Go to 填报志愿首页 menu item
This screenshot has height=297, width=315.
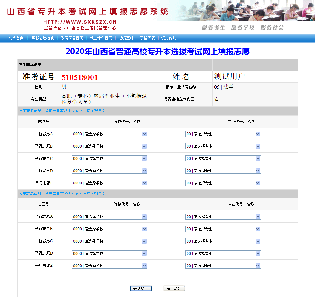click(43, 38)
